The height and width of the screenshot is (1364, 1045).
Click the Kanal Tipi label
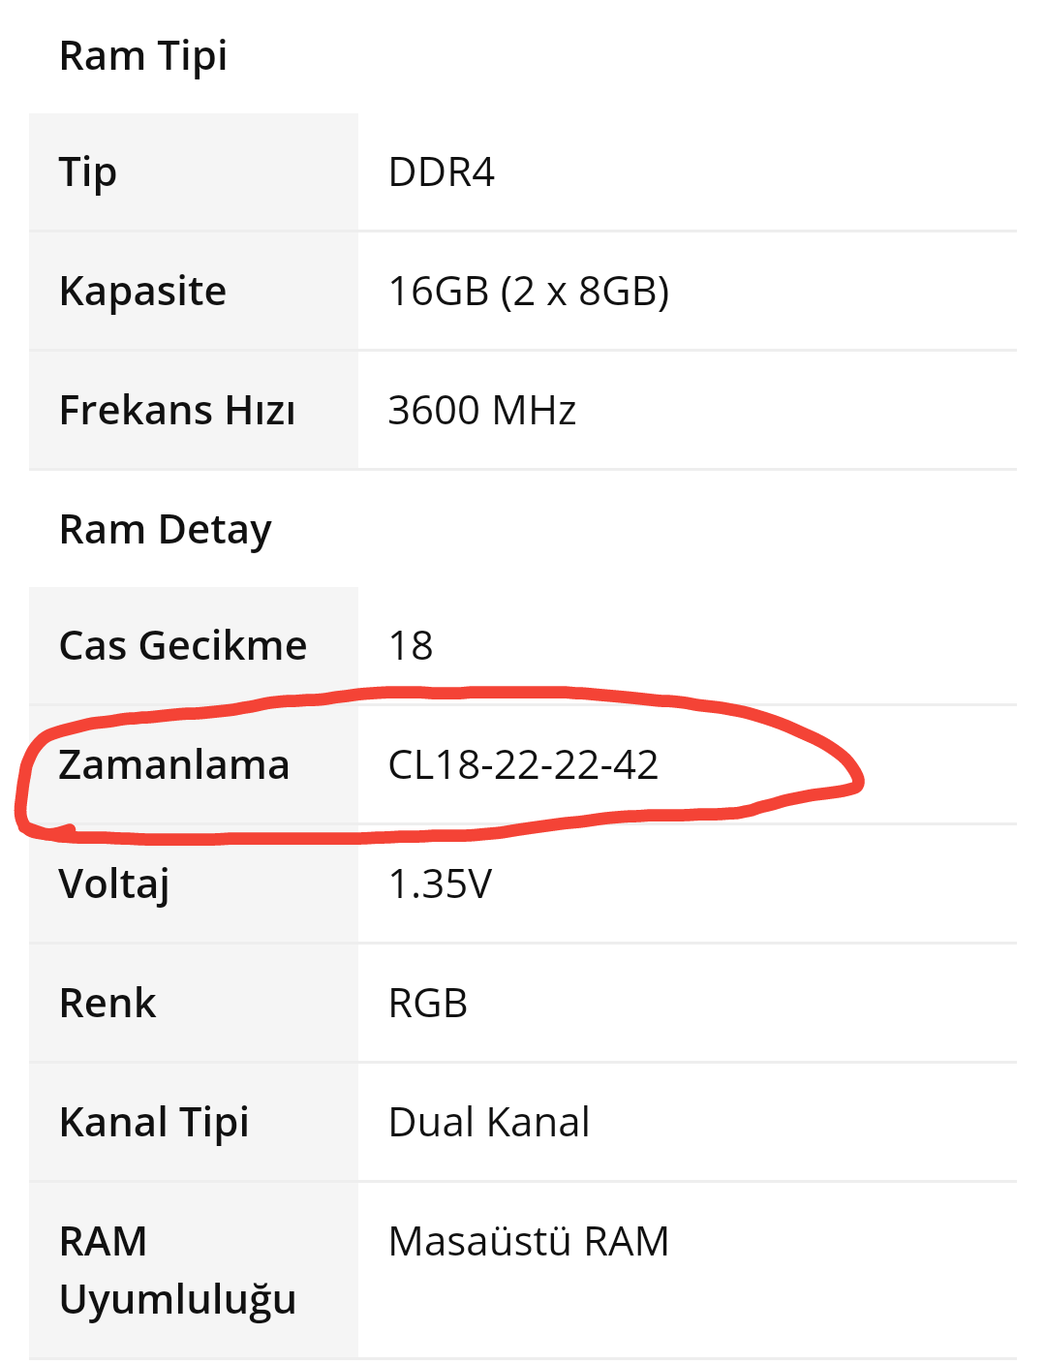tap(154, 1123)
